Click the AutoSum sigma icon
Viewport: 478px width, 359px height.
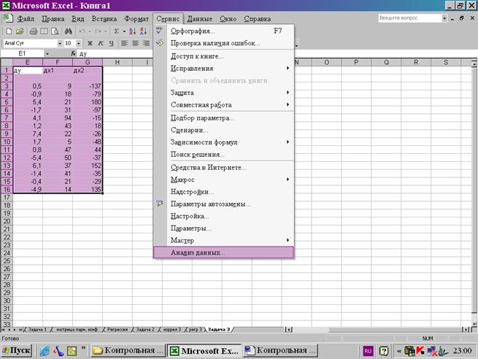coord(117,31)
